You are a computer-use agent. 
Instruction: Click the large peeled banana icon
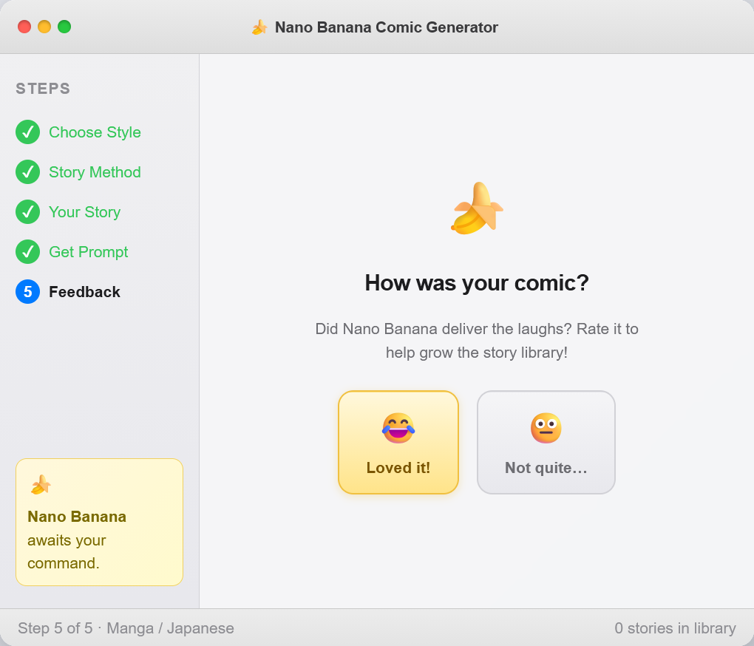coord(477,208)
